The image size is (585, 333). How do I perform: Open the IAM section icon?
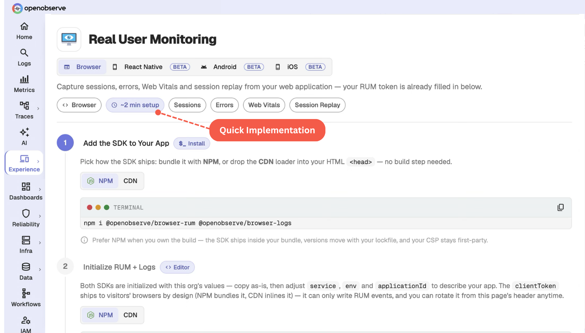click(x=26, y=320)
